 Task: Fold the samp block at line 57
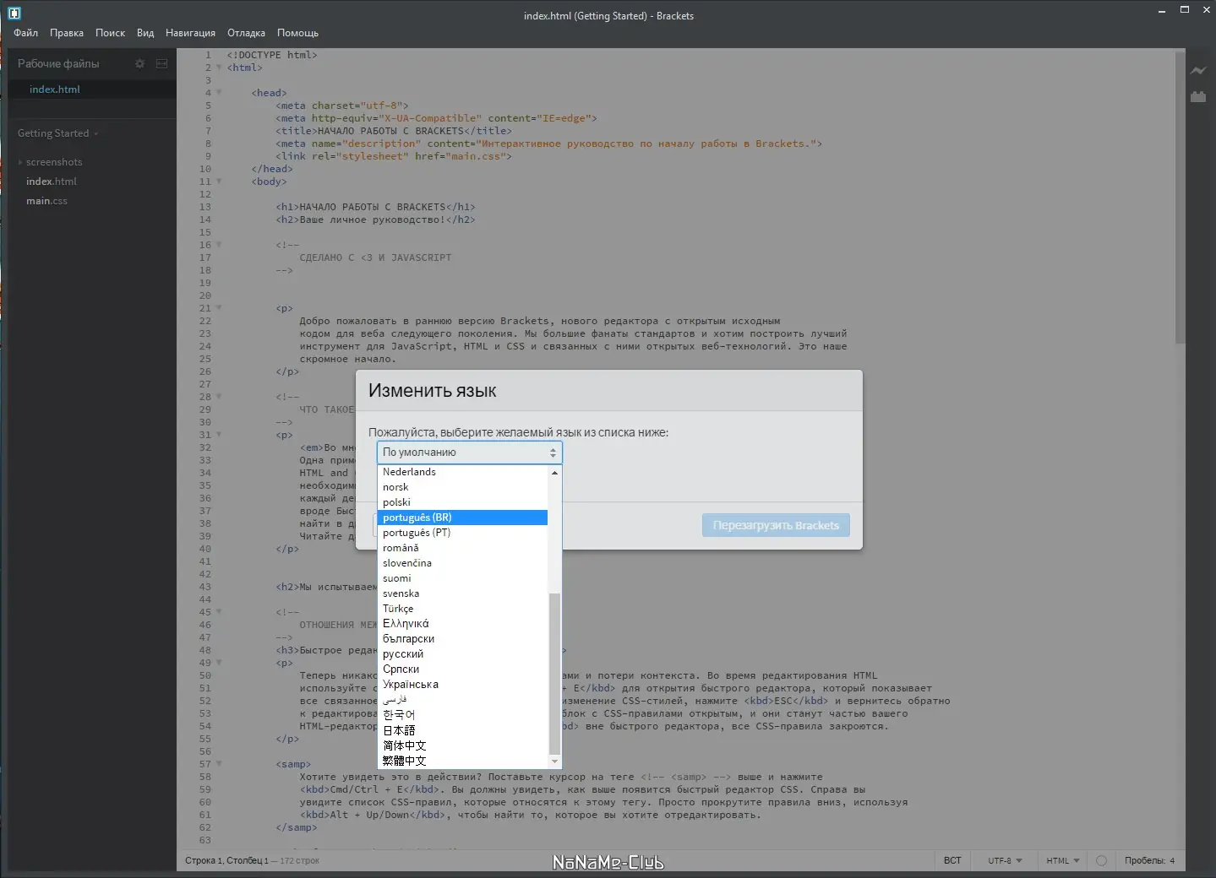pos(219,764)
